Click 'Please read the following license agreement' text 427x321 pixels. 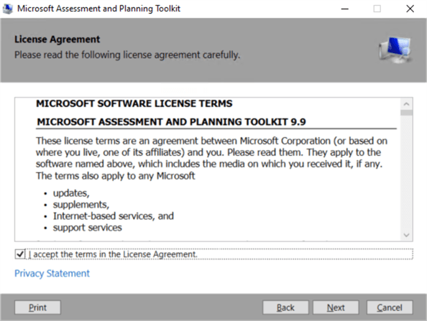(127, 55)
